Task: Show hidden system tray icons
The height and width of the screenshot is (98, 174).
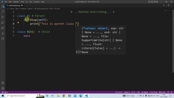Action: [x=138, y=96]
